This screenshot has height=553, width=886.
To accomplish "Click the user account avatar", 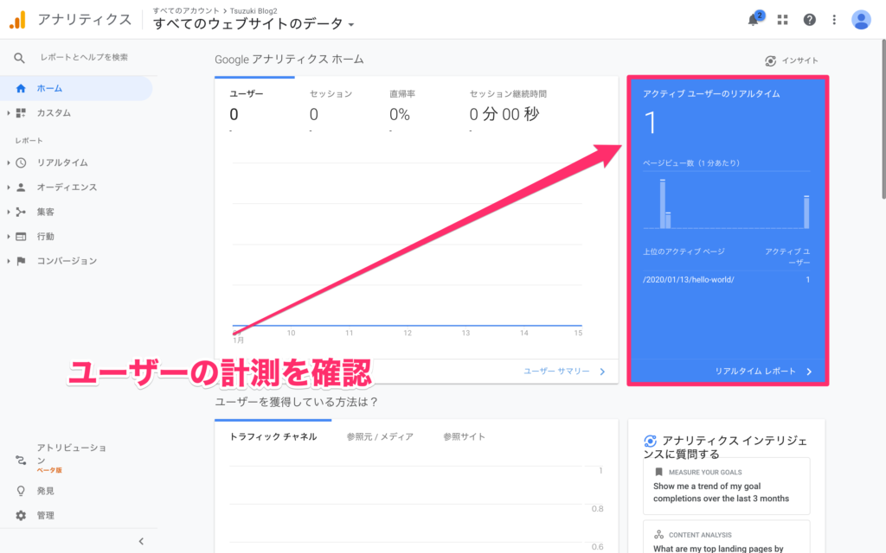I will point(861,20).
